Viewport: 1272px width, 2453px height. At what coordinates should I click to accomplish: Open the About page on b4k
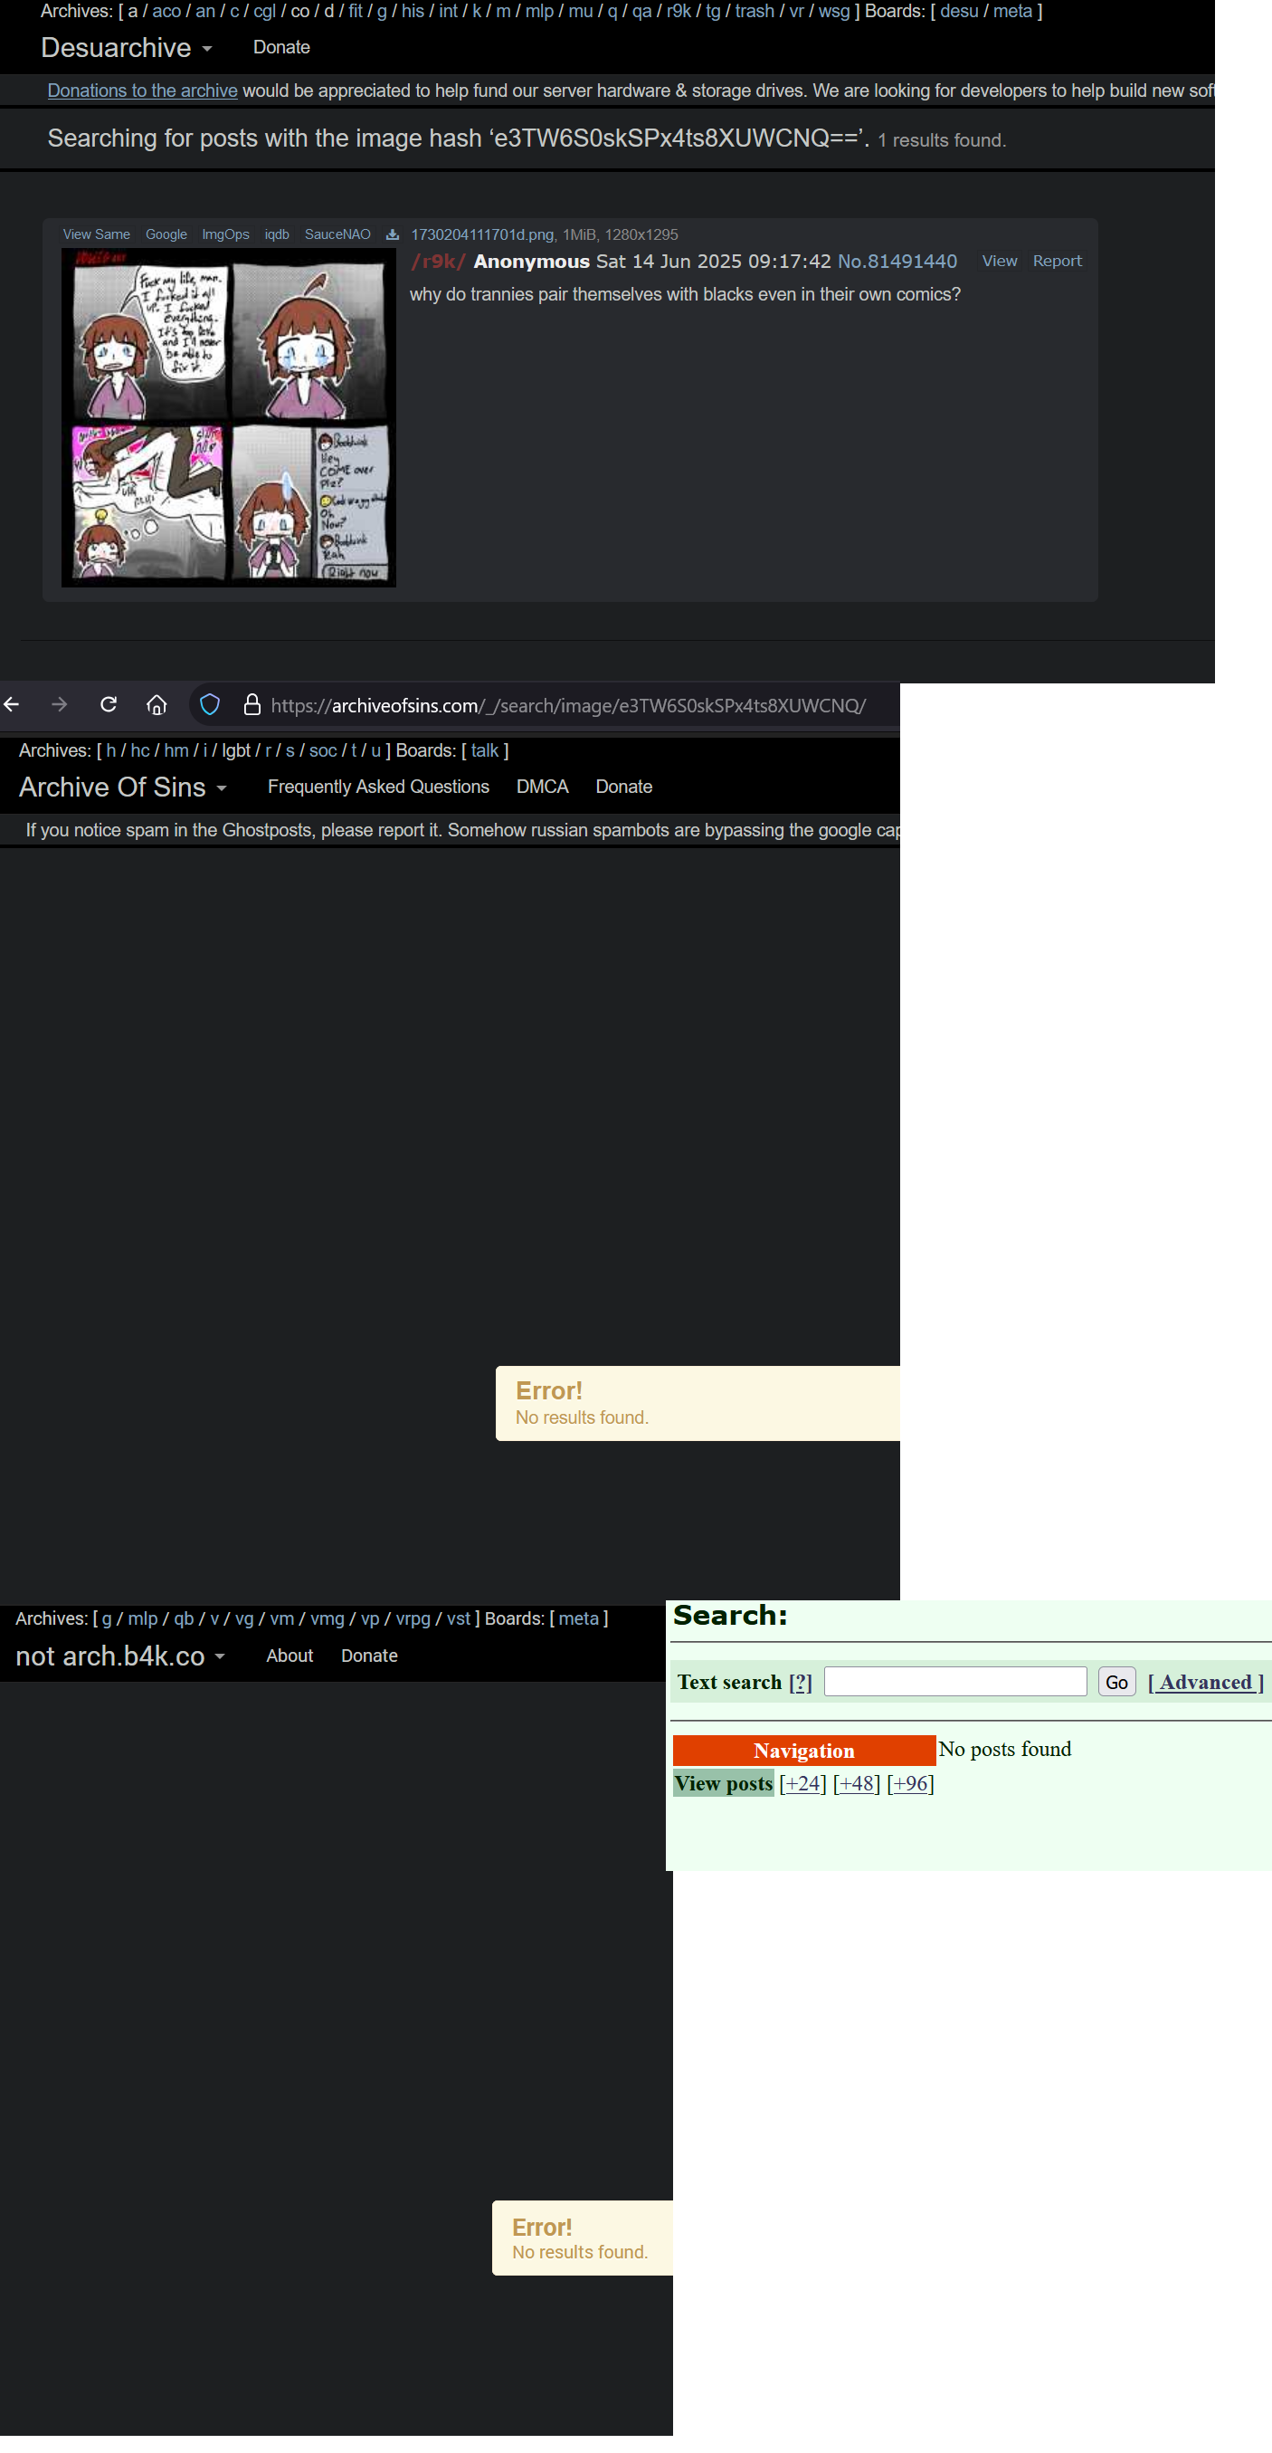(x=290, y=1656)
